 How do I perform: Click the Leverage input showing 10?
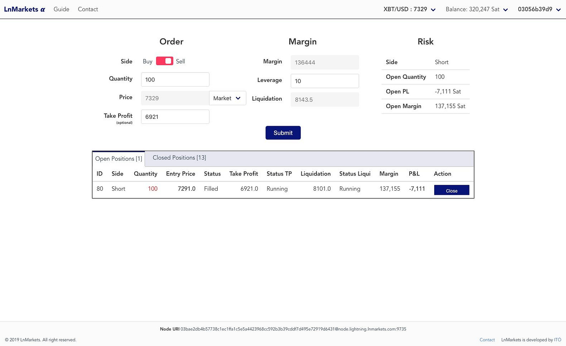point(325,81)
